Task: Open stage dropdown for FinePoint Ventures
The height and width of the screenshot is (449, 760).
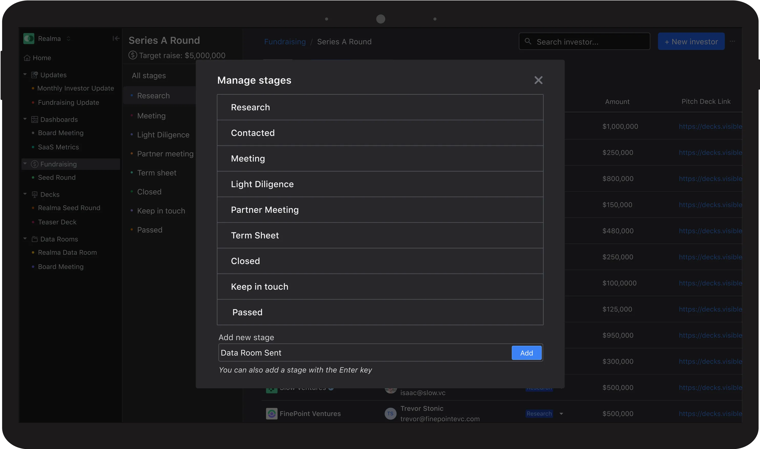Action: click(x=561, y=414)
